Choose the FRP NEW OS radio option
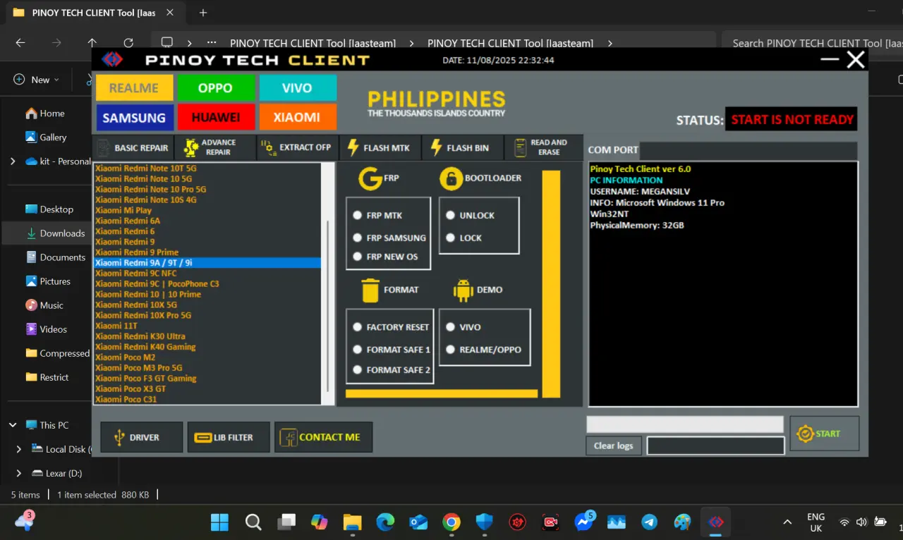 tap(358, 257)
